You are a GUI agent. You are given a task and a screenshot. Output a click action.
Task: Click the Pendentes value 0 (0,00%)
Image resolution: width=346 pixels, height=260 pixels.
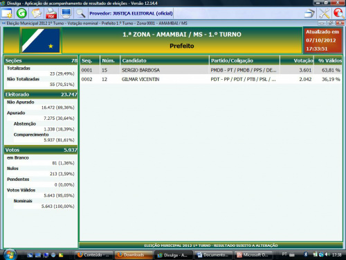click(x=64, y=184)
